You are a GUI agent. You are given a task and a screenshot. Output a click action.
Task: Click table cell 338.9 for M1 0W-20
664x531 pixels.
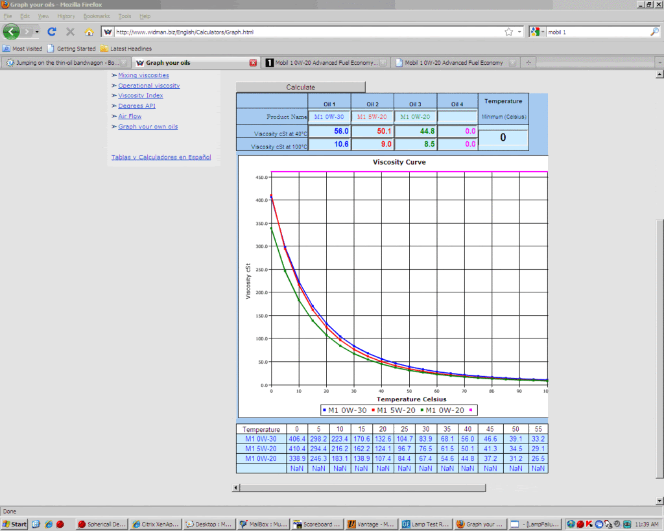[x=297, y=458]
